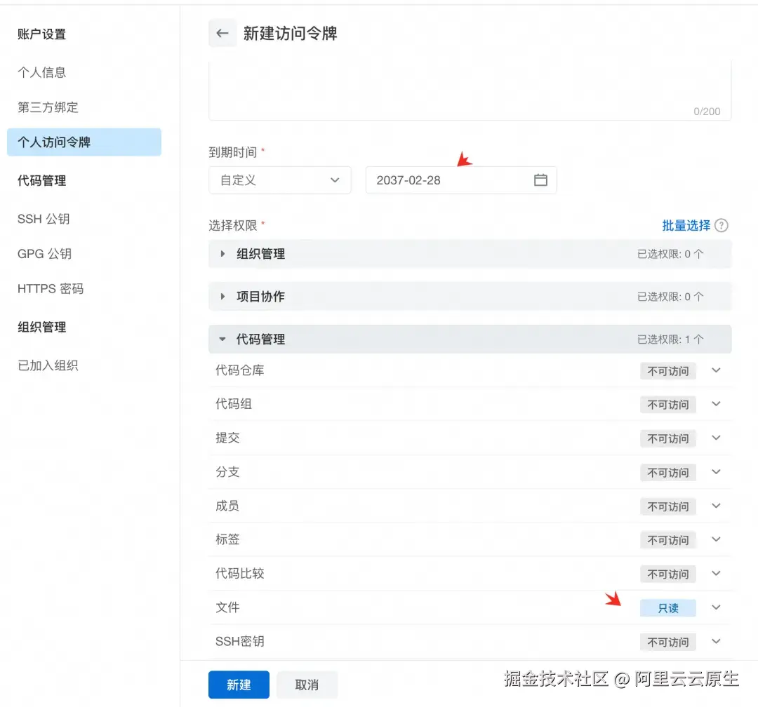758x707 pixels.
Task: Open 已加入组织 from the sidebar
Action: pos(47,365)
